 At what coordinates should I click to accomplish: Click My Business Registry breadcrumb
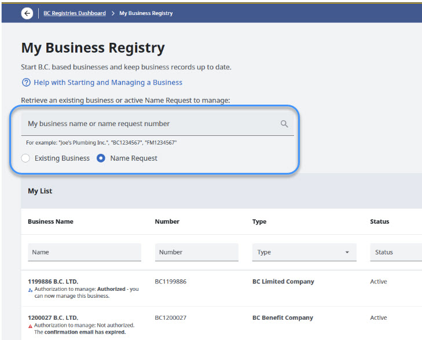coord(146,13)
